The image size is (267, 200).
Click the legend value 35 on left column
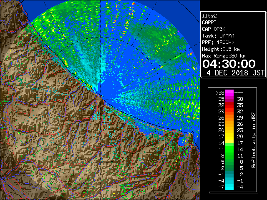222,99
